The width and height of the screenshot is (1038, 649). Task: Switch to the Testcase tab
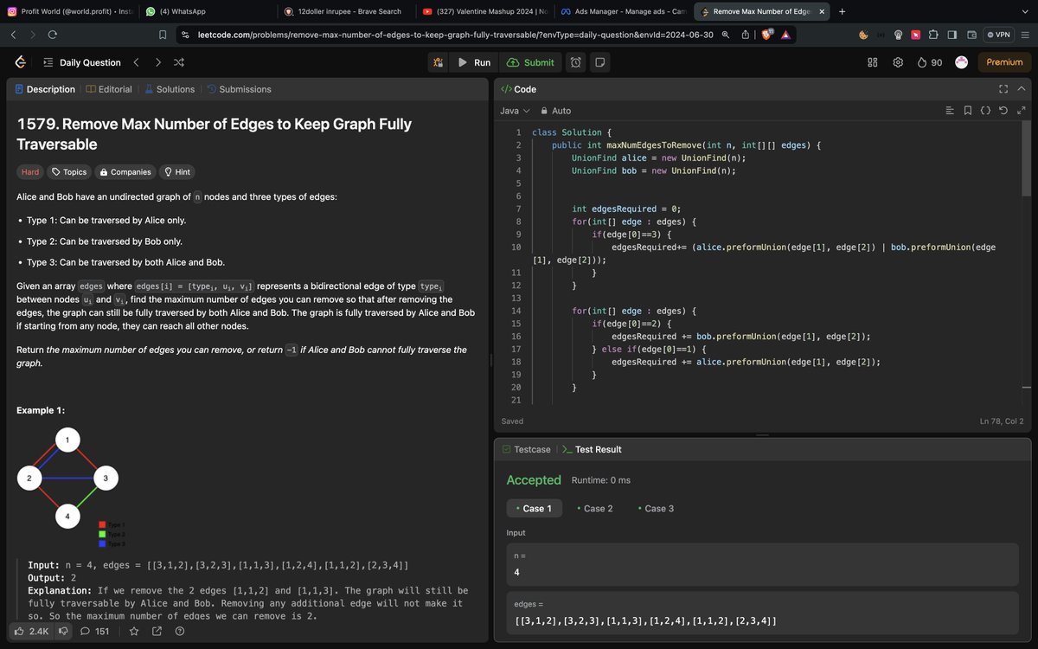pyautogui.click(x=526, y=449)
